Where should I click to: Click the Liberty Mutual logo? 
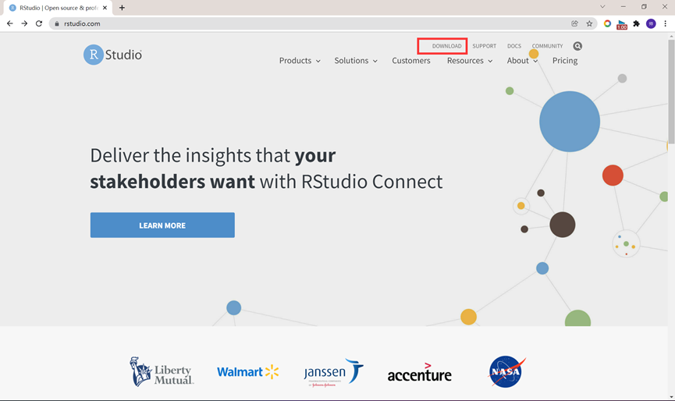click(x=162, y=371)
